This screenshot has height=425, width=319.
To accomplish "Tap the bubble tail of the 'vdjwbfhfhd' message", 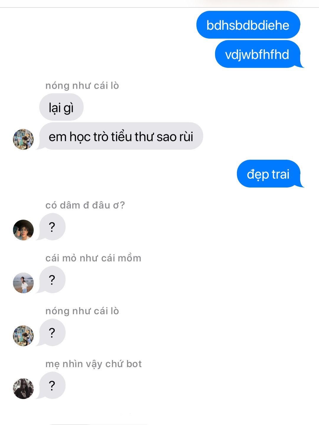I will (x=301, y=65).
